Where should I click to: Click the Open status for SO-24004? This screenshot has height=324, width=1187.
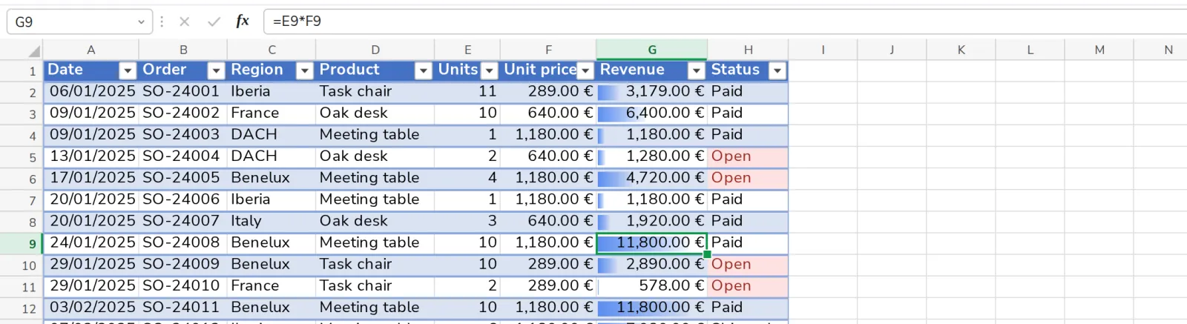[x=748, y=156]
